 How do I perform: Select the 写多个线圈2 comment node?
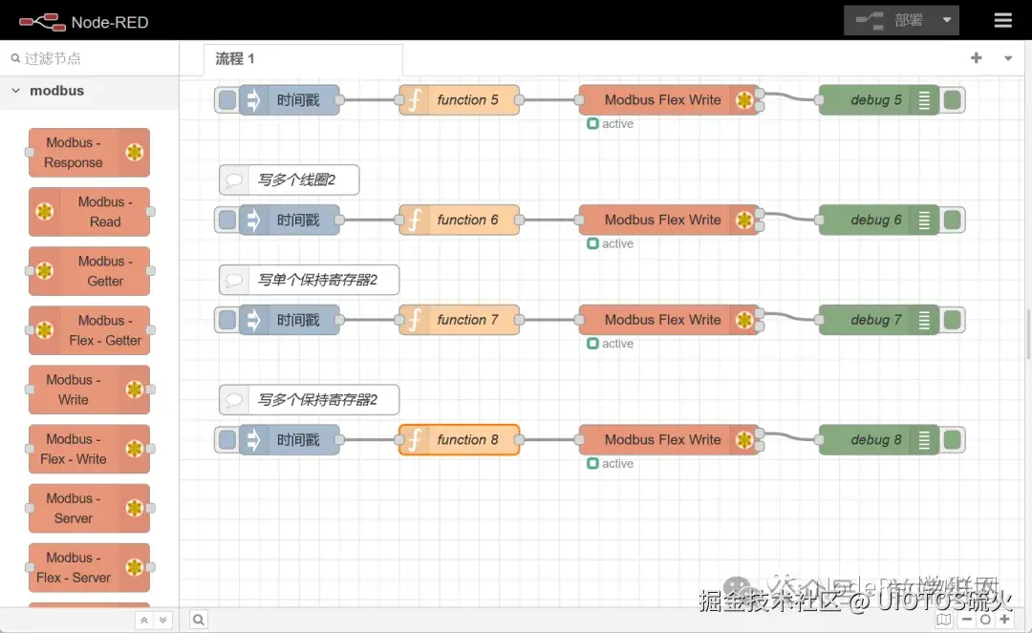(x=289, y=180)
